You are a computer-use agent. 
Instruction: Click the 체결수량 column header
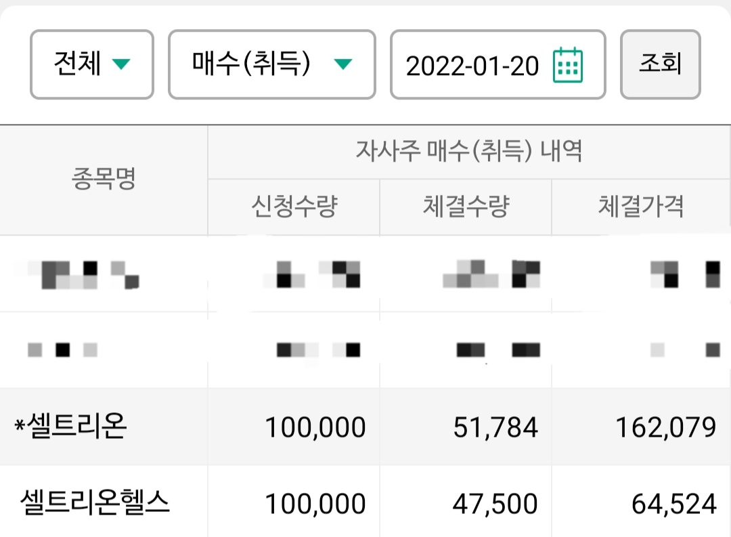click(x=466, y=207)
